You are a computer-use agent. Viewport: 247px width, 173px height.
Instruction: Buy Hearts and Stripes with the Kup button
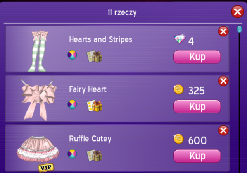tap(197, 57)
